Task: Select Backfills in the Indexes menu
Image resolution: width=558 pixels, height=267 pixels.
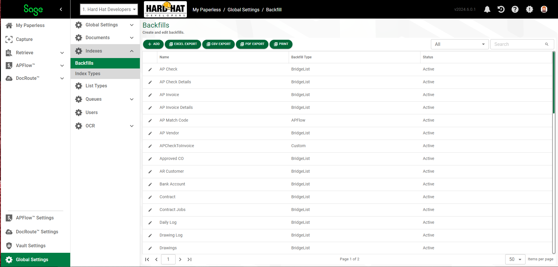Action: [x=105, y=63]
